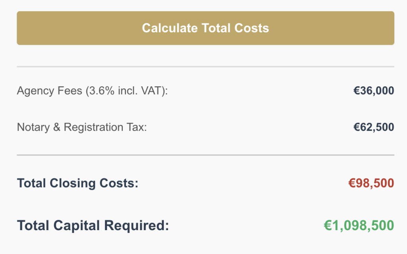The height and width of the screenshot is (254, 407).
Task: Click the euro symbol in €1,098,500
Action: [x=328, y=225]
